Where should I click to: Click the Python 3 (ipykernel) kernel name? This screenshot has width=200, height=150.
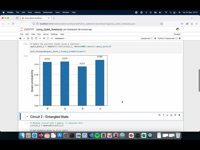coord(166,38)
